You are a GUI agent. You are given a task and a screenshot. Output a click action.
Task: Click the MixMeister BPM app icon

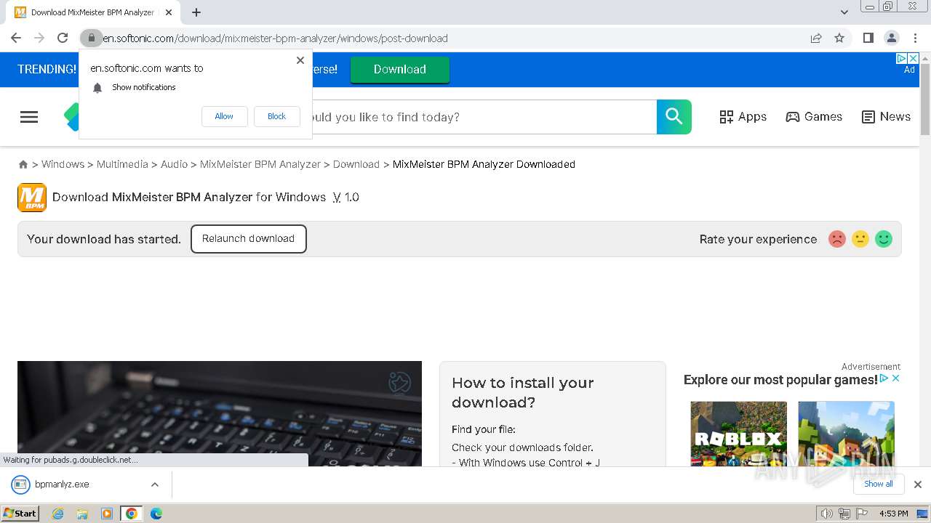(x=32, y=198)
